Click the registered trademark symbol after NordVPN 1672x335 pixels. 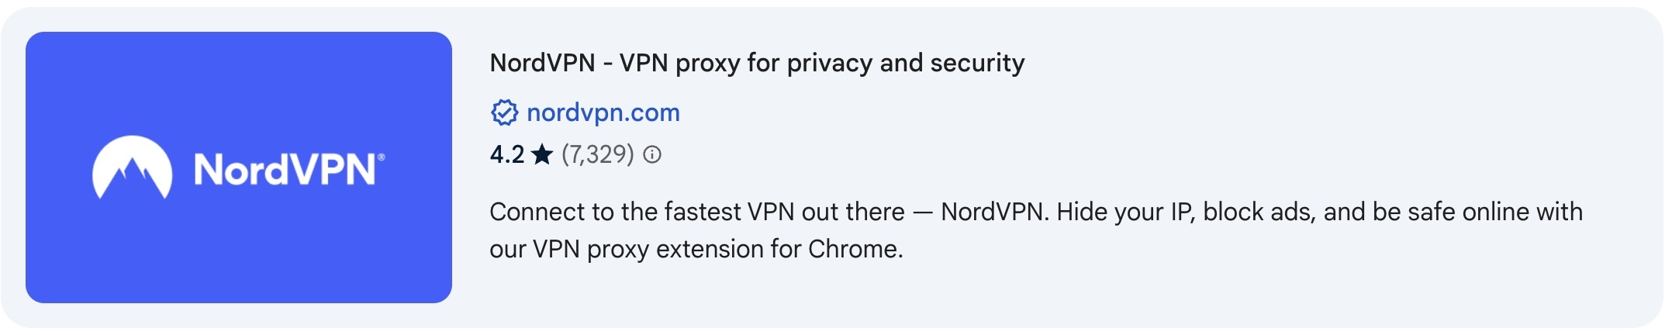pos(381,157)
